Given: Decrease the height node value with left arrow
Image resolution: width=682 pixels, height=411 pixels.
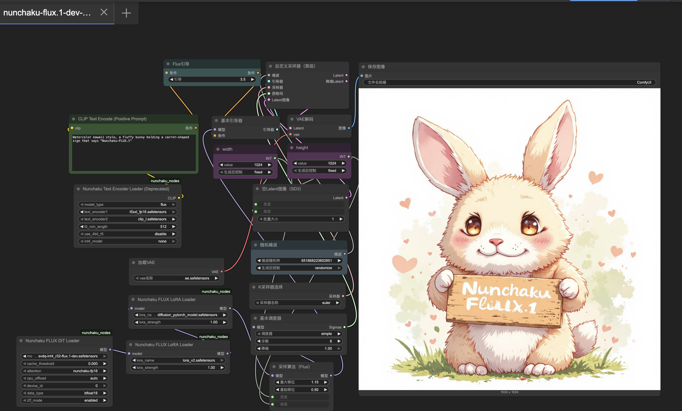Looking at the screenshot, I should coord(295,163).
